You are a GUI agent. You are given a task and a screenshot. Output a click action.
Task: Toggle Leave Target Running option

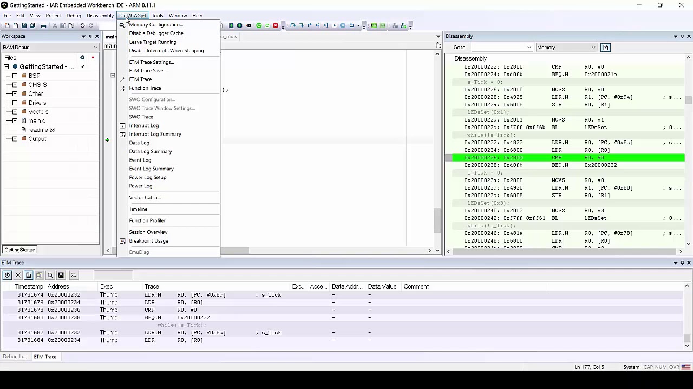152,42
